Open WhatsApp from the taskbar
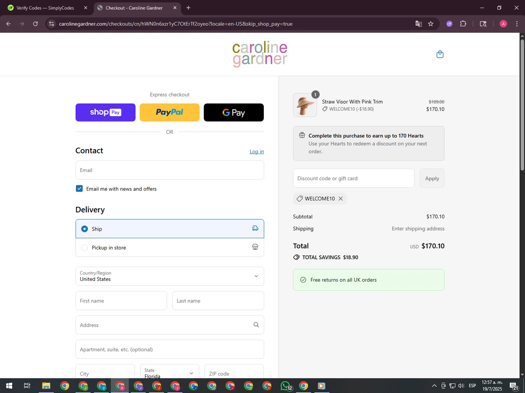This screenshot has width=525, height=393. [286, 386]
